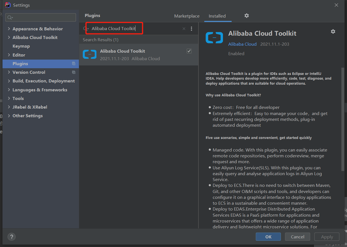This screenshot has width=347, height=247.
Task: Click OK to confirm settings
Action: [x=268, y=237]
